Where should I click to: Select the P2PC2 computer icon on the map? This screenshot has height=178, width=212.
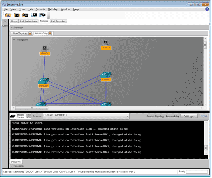[106, 43]
